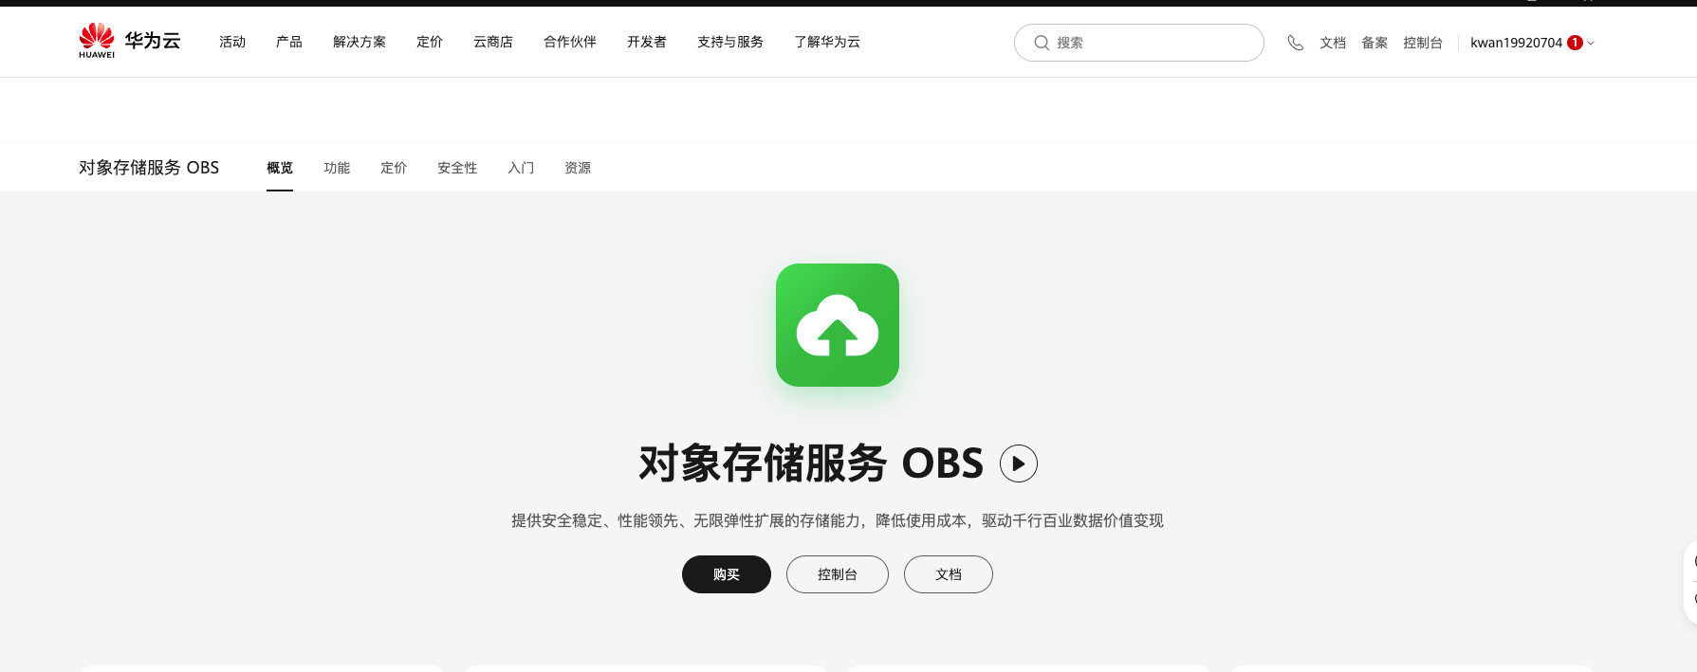Play the OBS intro video
The image size is (1697, 672).
point(1018,463)
